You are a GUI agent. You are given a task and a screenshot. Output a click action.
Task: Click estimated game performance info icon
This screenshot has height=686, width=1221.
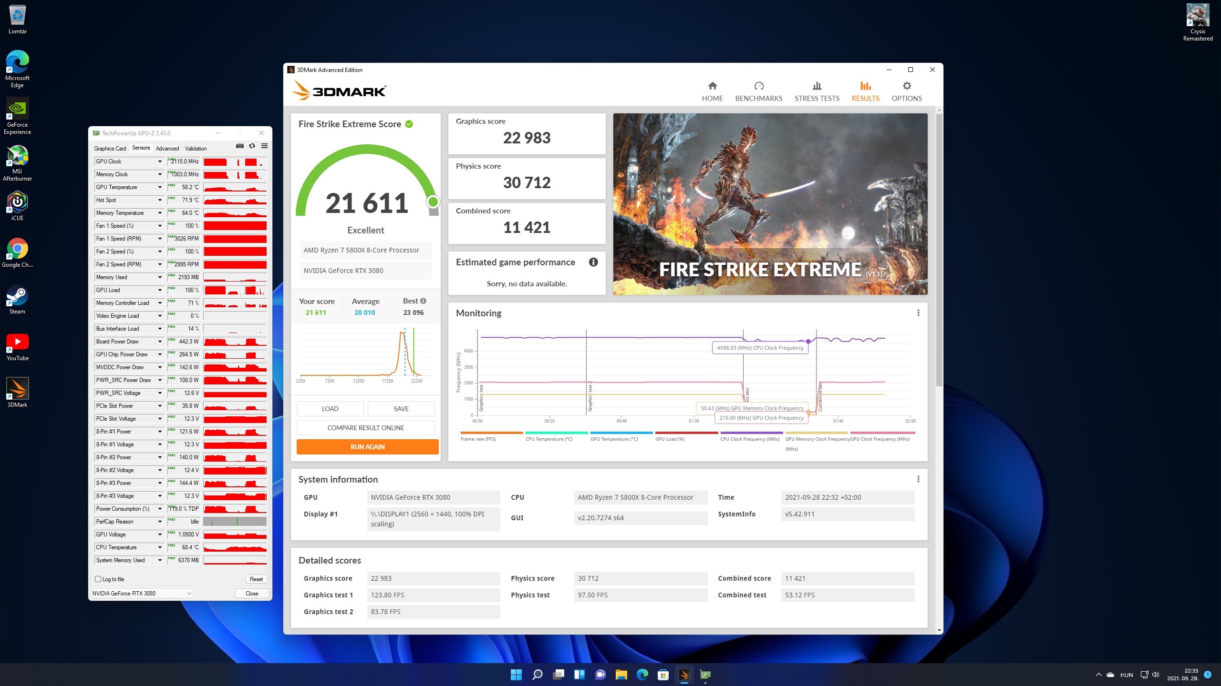593,262
